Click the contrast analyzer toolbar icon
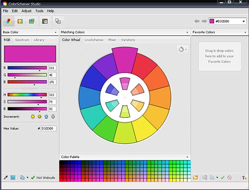Viewport: 249px width, 190px height. click(x=58, y=21)
